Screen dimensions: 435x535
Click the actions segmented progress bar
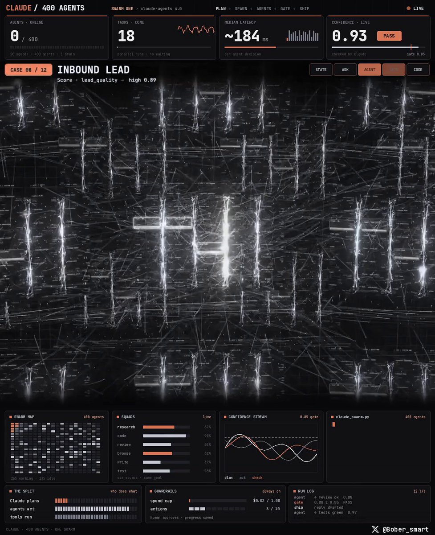point(217,509)
